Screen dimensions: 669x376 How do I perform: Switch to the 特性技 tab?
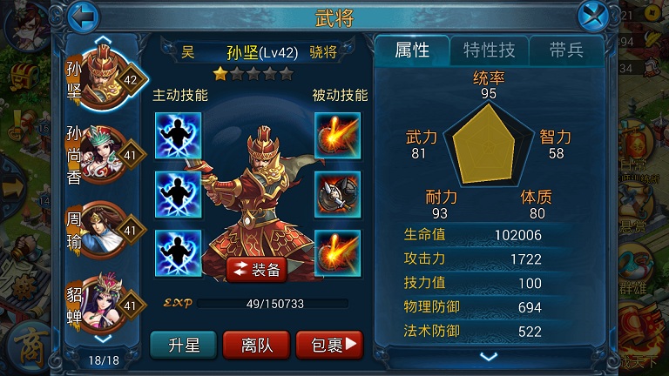point(490,50)
